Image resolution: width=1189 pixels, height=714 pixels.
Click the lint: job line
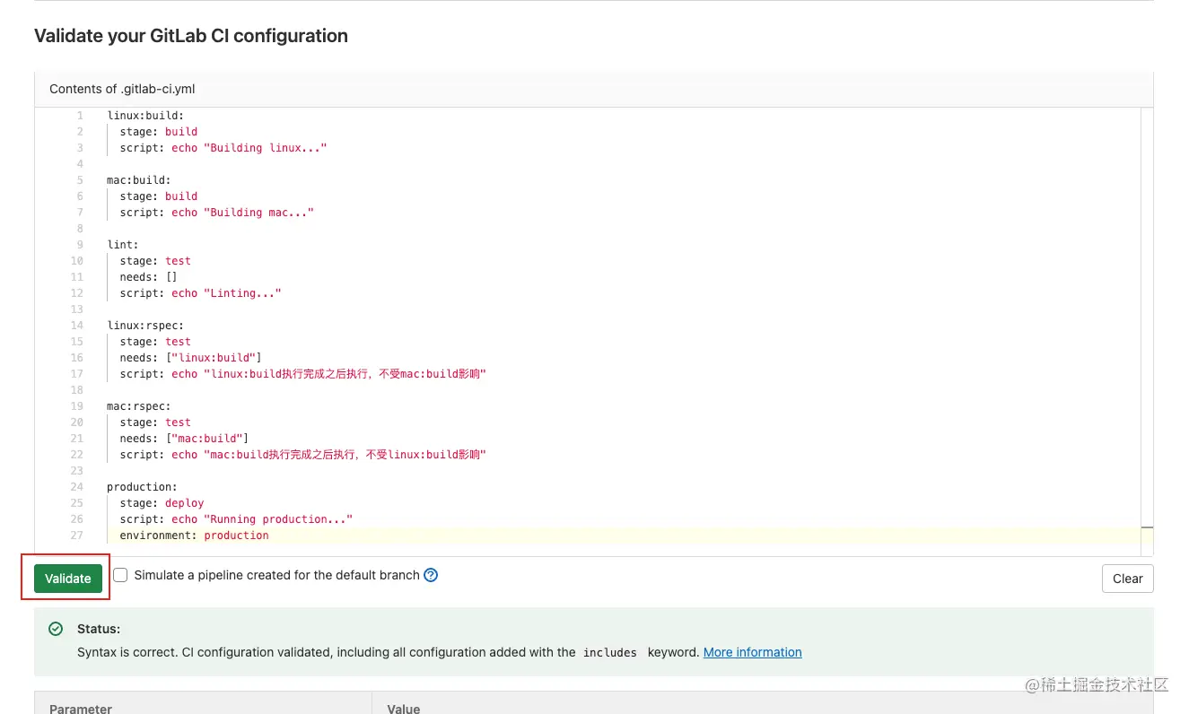coord(123,245)
